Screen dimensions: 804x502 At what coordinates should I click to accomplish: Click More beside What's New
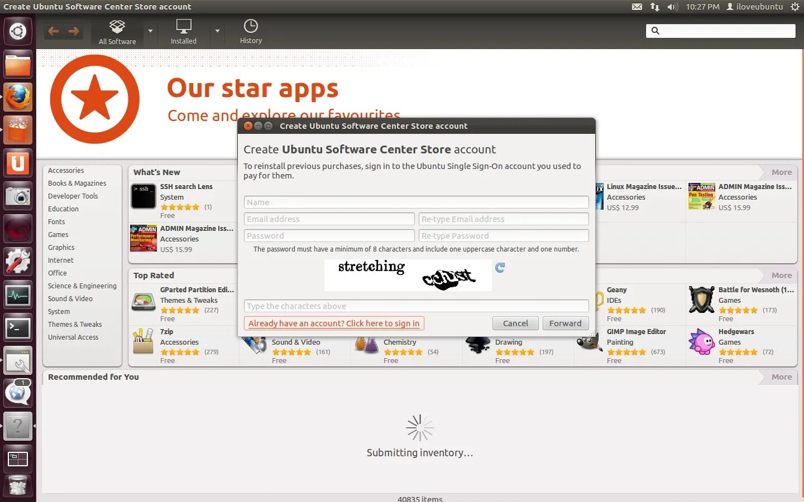pyautogui.click(x=781, y=172)
